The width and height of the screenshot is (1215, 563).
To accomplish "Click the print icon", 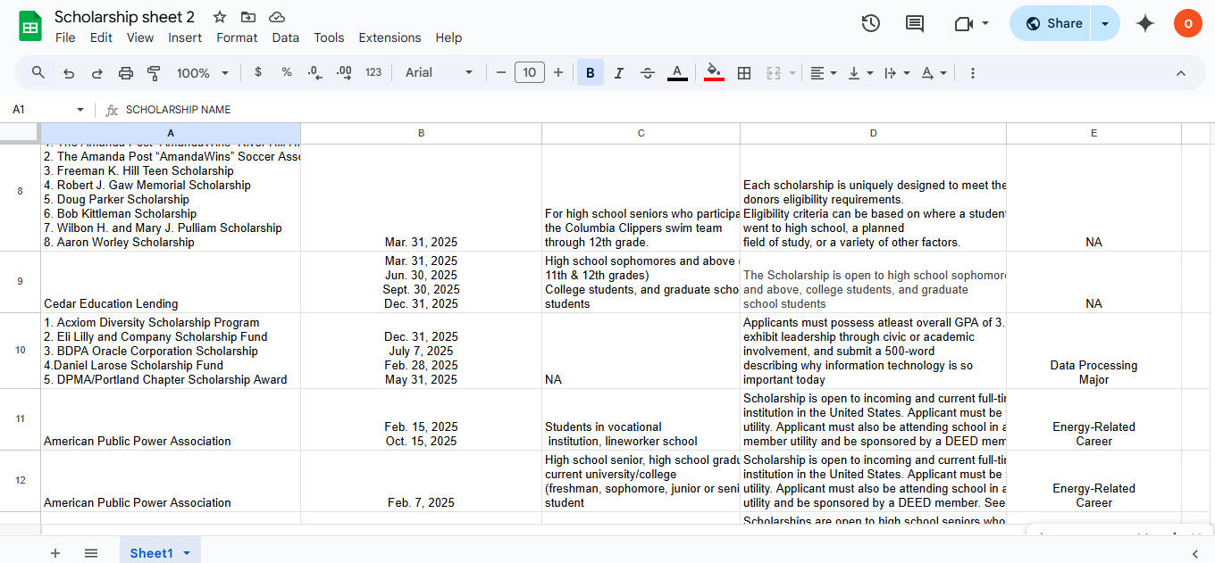I will 126,73.
